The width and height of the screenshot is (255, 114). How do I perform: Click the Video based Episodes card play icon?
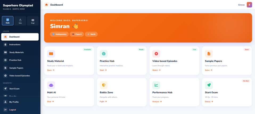(156, 54)
